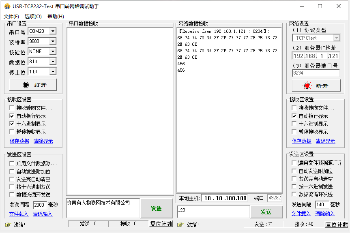This screenshot has height=233, width=350.
Task: Click the serial side 发送 send button
Action: [156, 208]
